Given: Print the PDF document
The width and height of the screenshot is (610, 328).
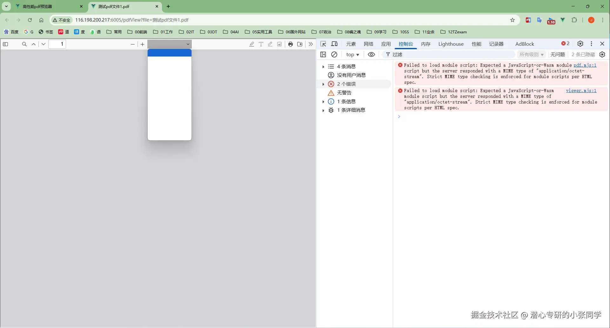Looking at the screenshot, I should [291, 44].
